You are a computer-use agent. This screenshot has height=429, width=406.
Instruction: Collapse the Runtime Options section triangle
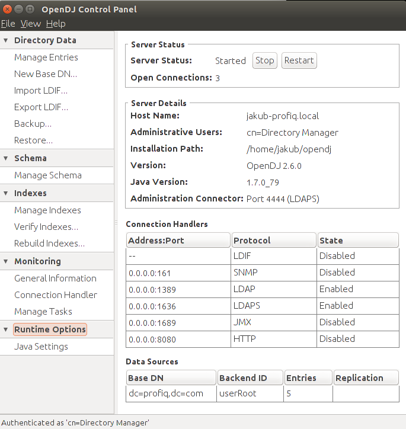point(6,329)
